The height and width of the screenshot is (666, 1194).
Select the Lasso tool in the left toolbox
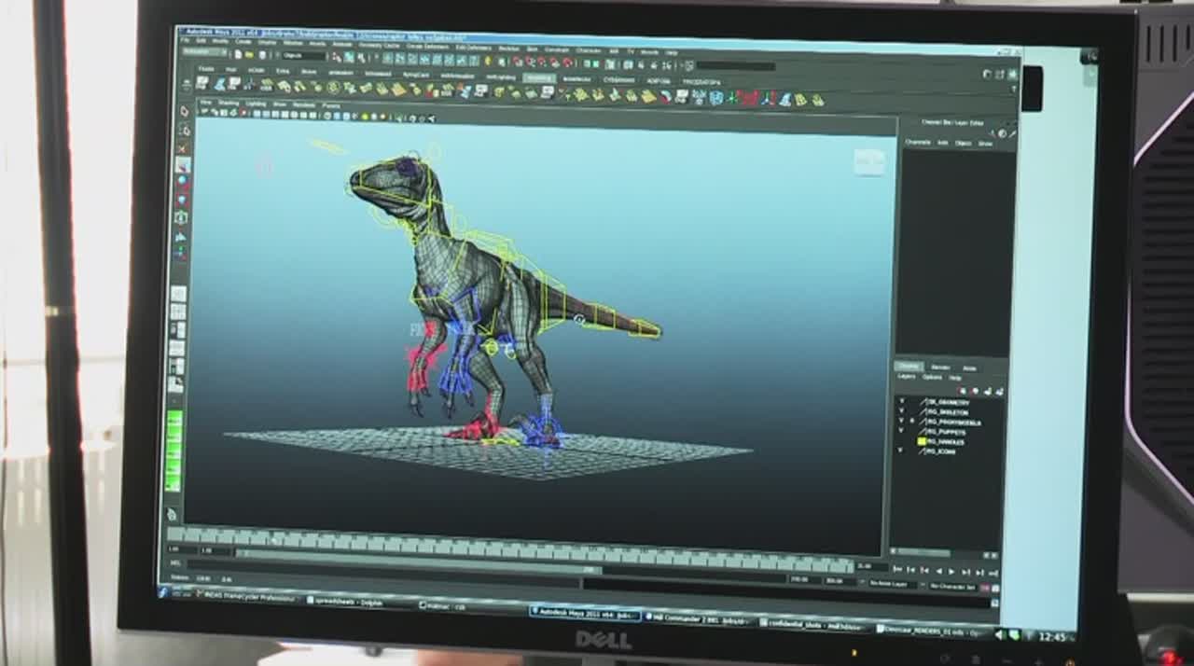[x=184, y=130]
